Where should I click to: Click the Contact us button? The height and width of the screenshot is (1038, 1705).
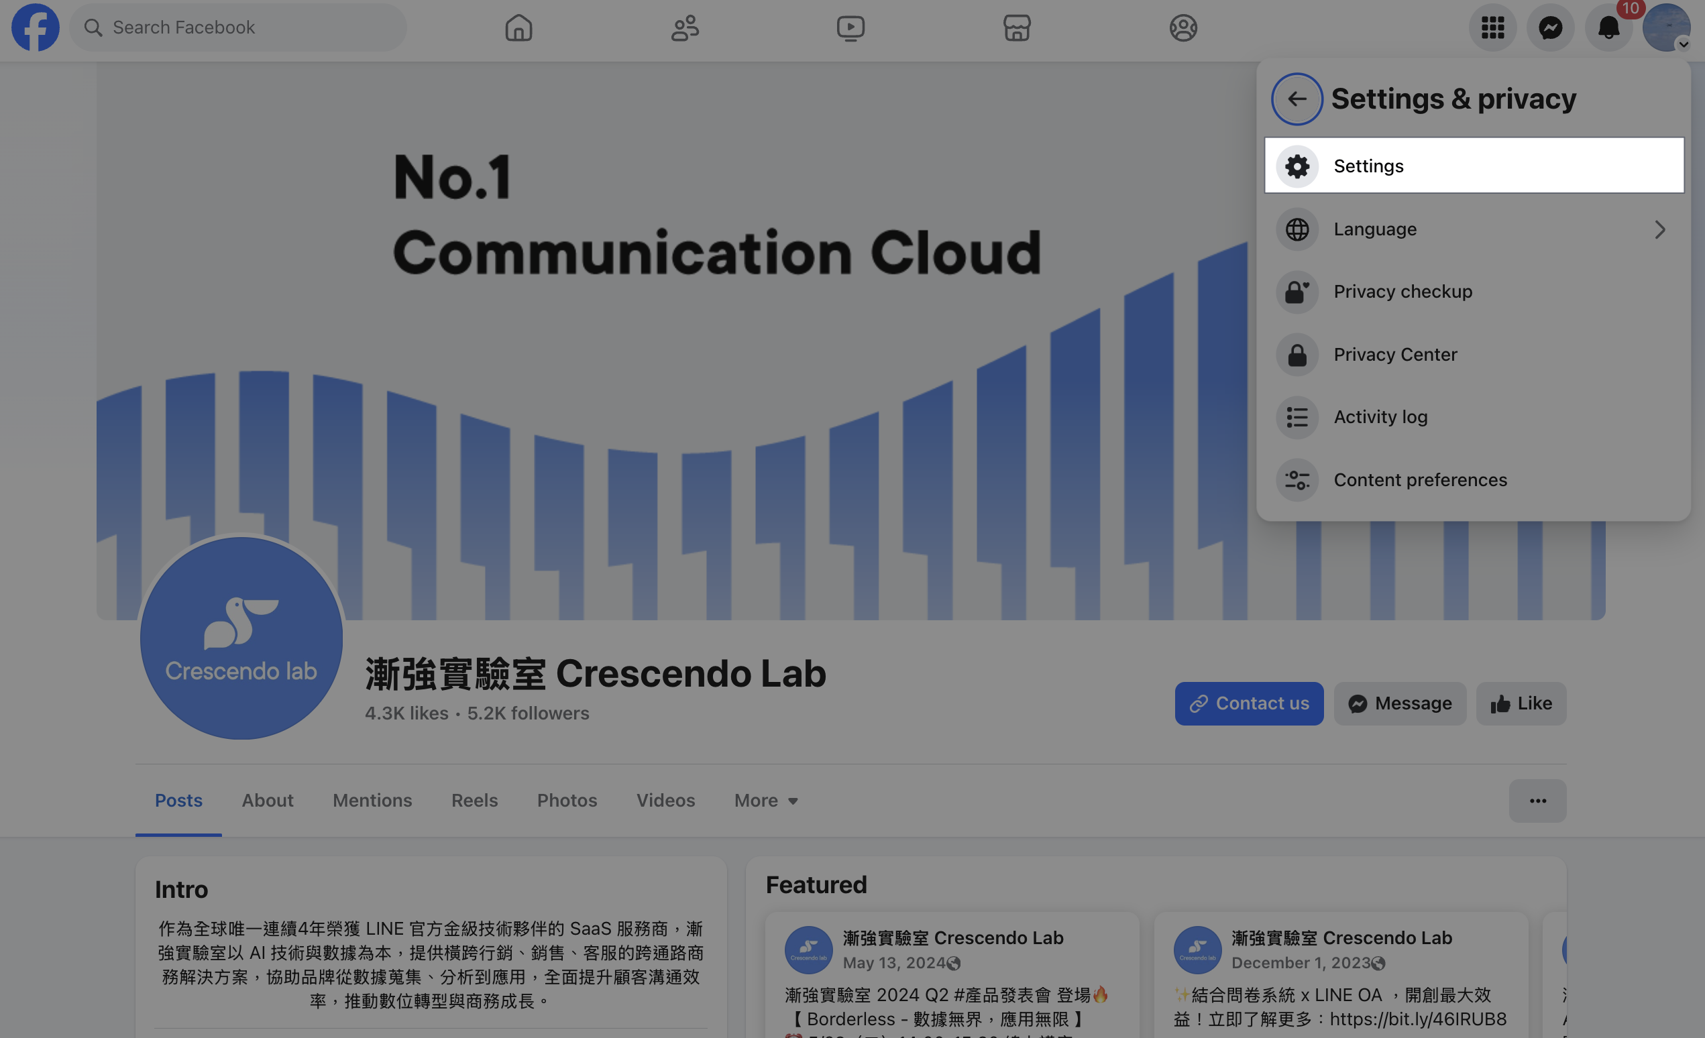(x=1249, y=703)
